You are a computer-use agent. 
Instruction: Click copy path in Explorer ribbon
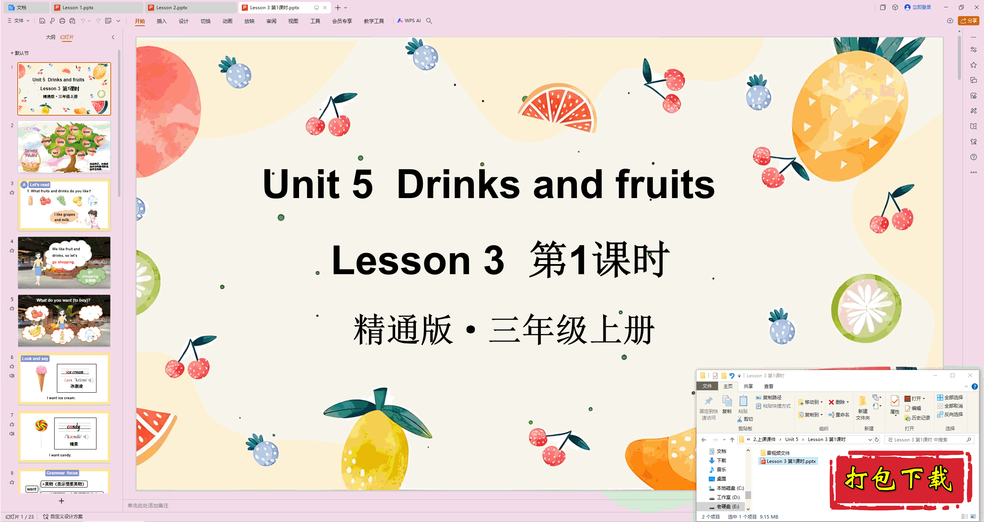click(769, 398)
